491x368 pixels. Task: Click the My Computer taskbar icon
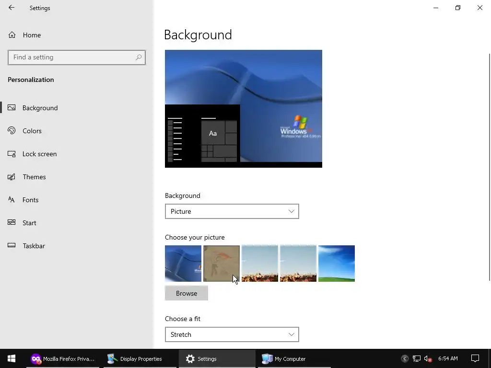click(x=267, y=358)
